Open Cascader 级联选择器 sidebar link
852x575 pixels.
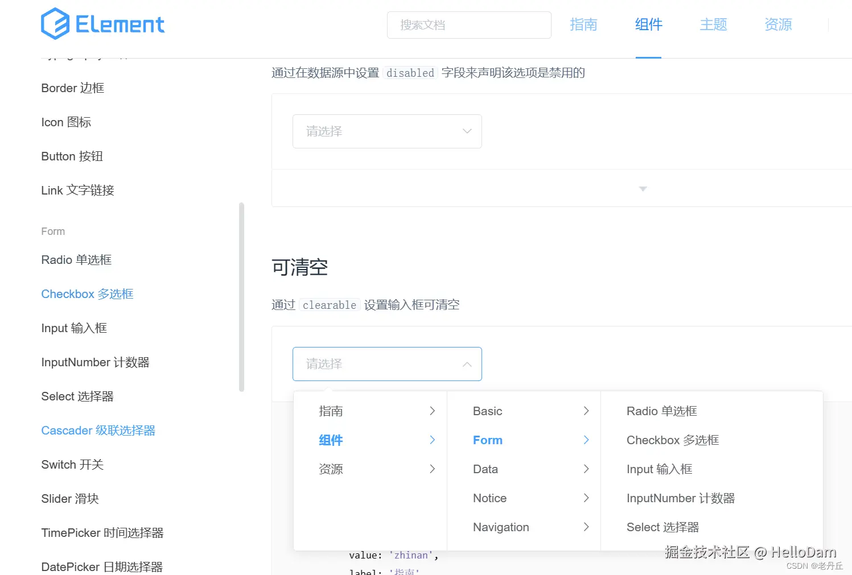[x=98, y=431]
